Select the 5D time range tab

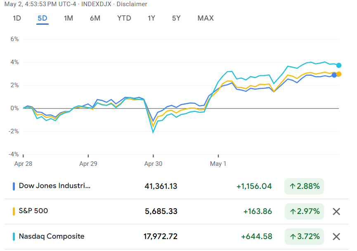tap(43, 18)
